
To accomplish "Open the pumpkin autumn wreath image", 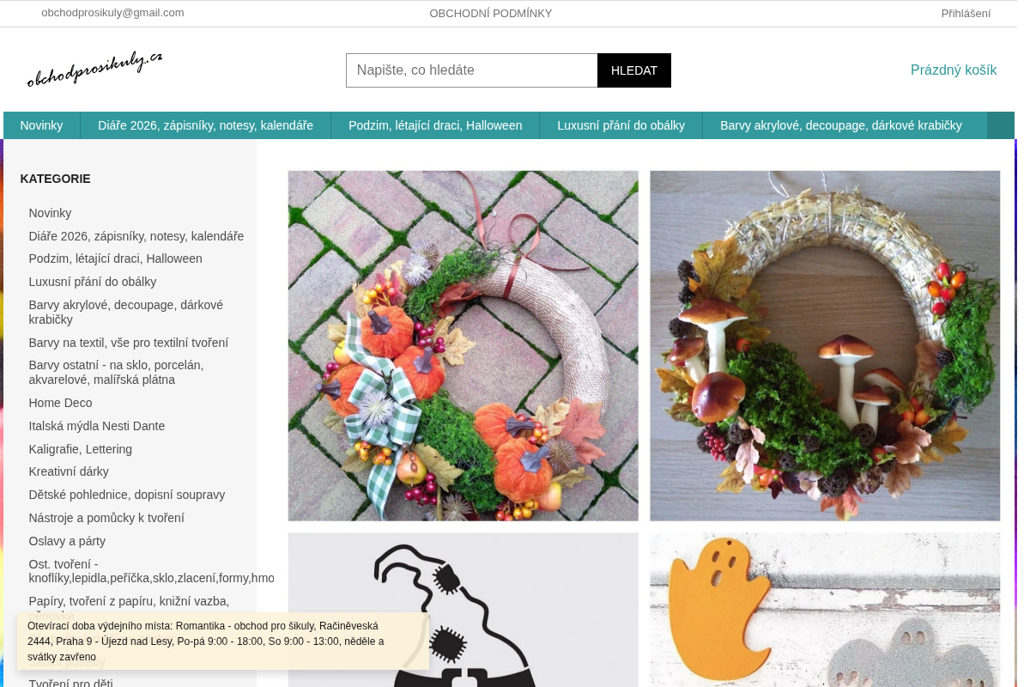I will coord(463,346).
